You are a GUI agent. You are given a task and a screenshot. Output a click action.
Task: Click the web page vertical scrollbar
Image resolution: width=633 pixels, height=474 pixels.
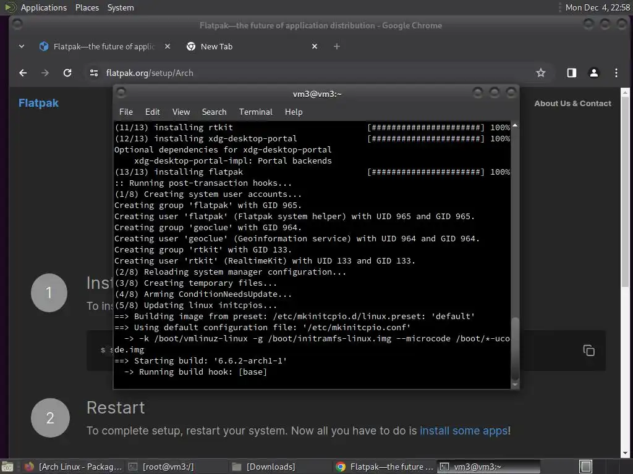coord(625,192)
